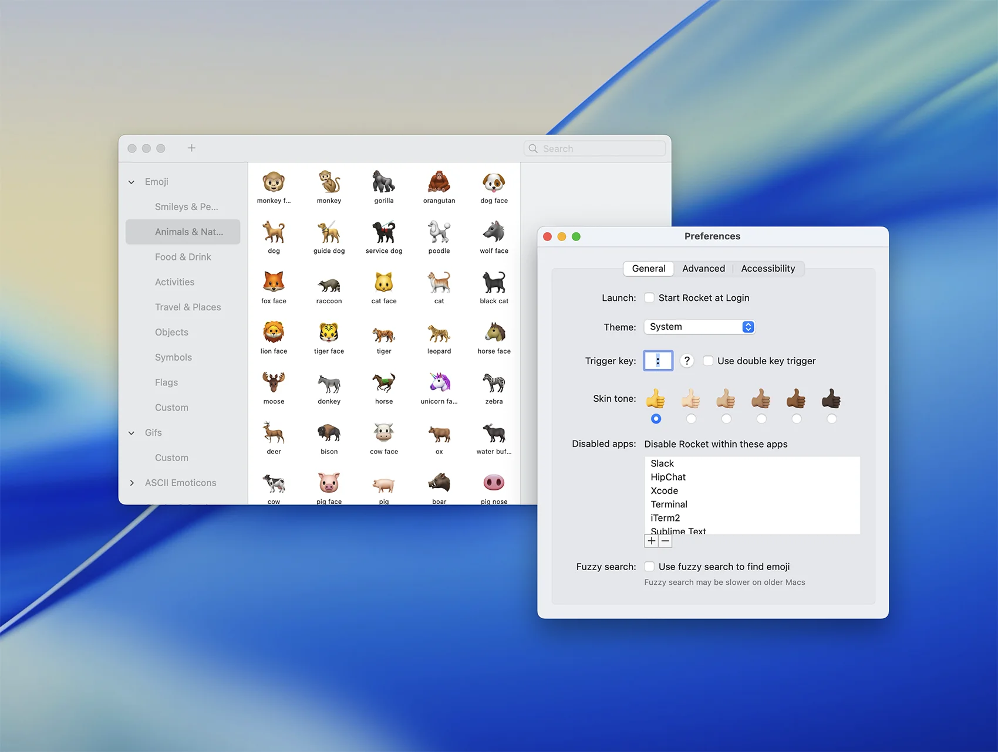This screenshot has width=998, height=752.
Task: Collapse the Emoji sidebar section
Action: click(x=132, y=182)
